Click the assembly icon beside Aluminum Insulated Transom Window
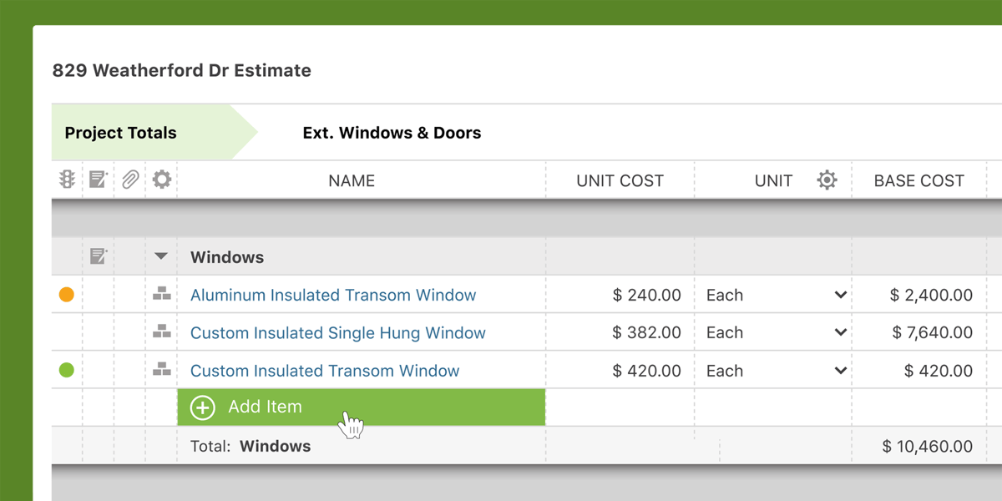The image size is (1002, 501). tap(161, 294)
